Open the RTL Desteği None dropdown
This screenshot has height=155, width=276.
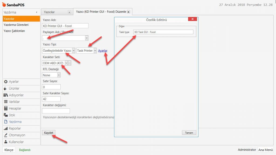59,75
